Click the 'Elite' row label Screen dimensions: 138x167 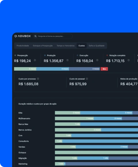20,113
